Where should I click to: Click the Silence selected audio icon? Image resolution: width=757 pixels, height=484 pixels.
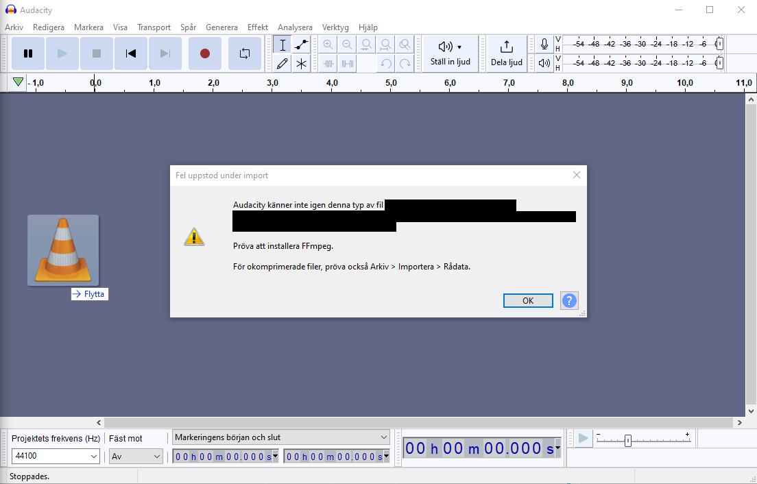347,63
